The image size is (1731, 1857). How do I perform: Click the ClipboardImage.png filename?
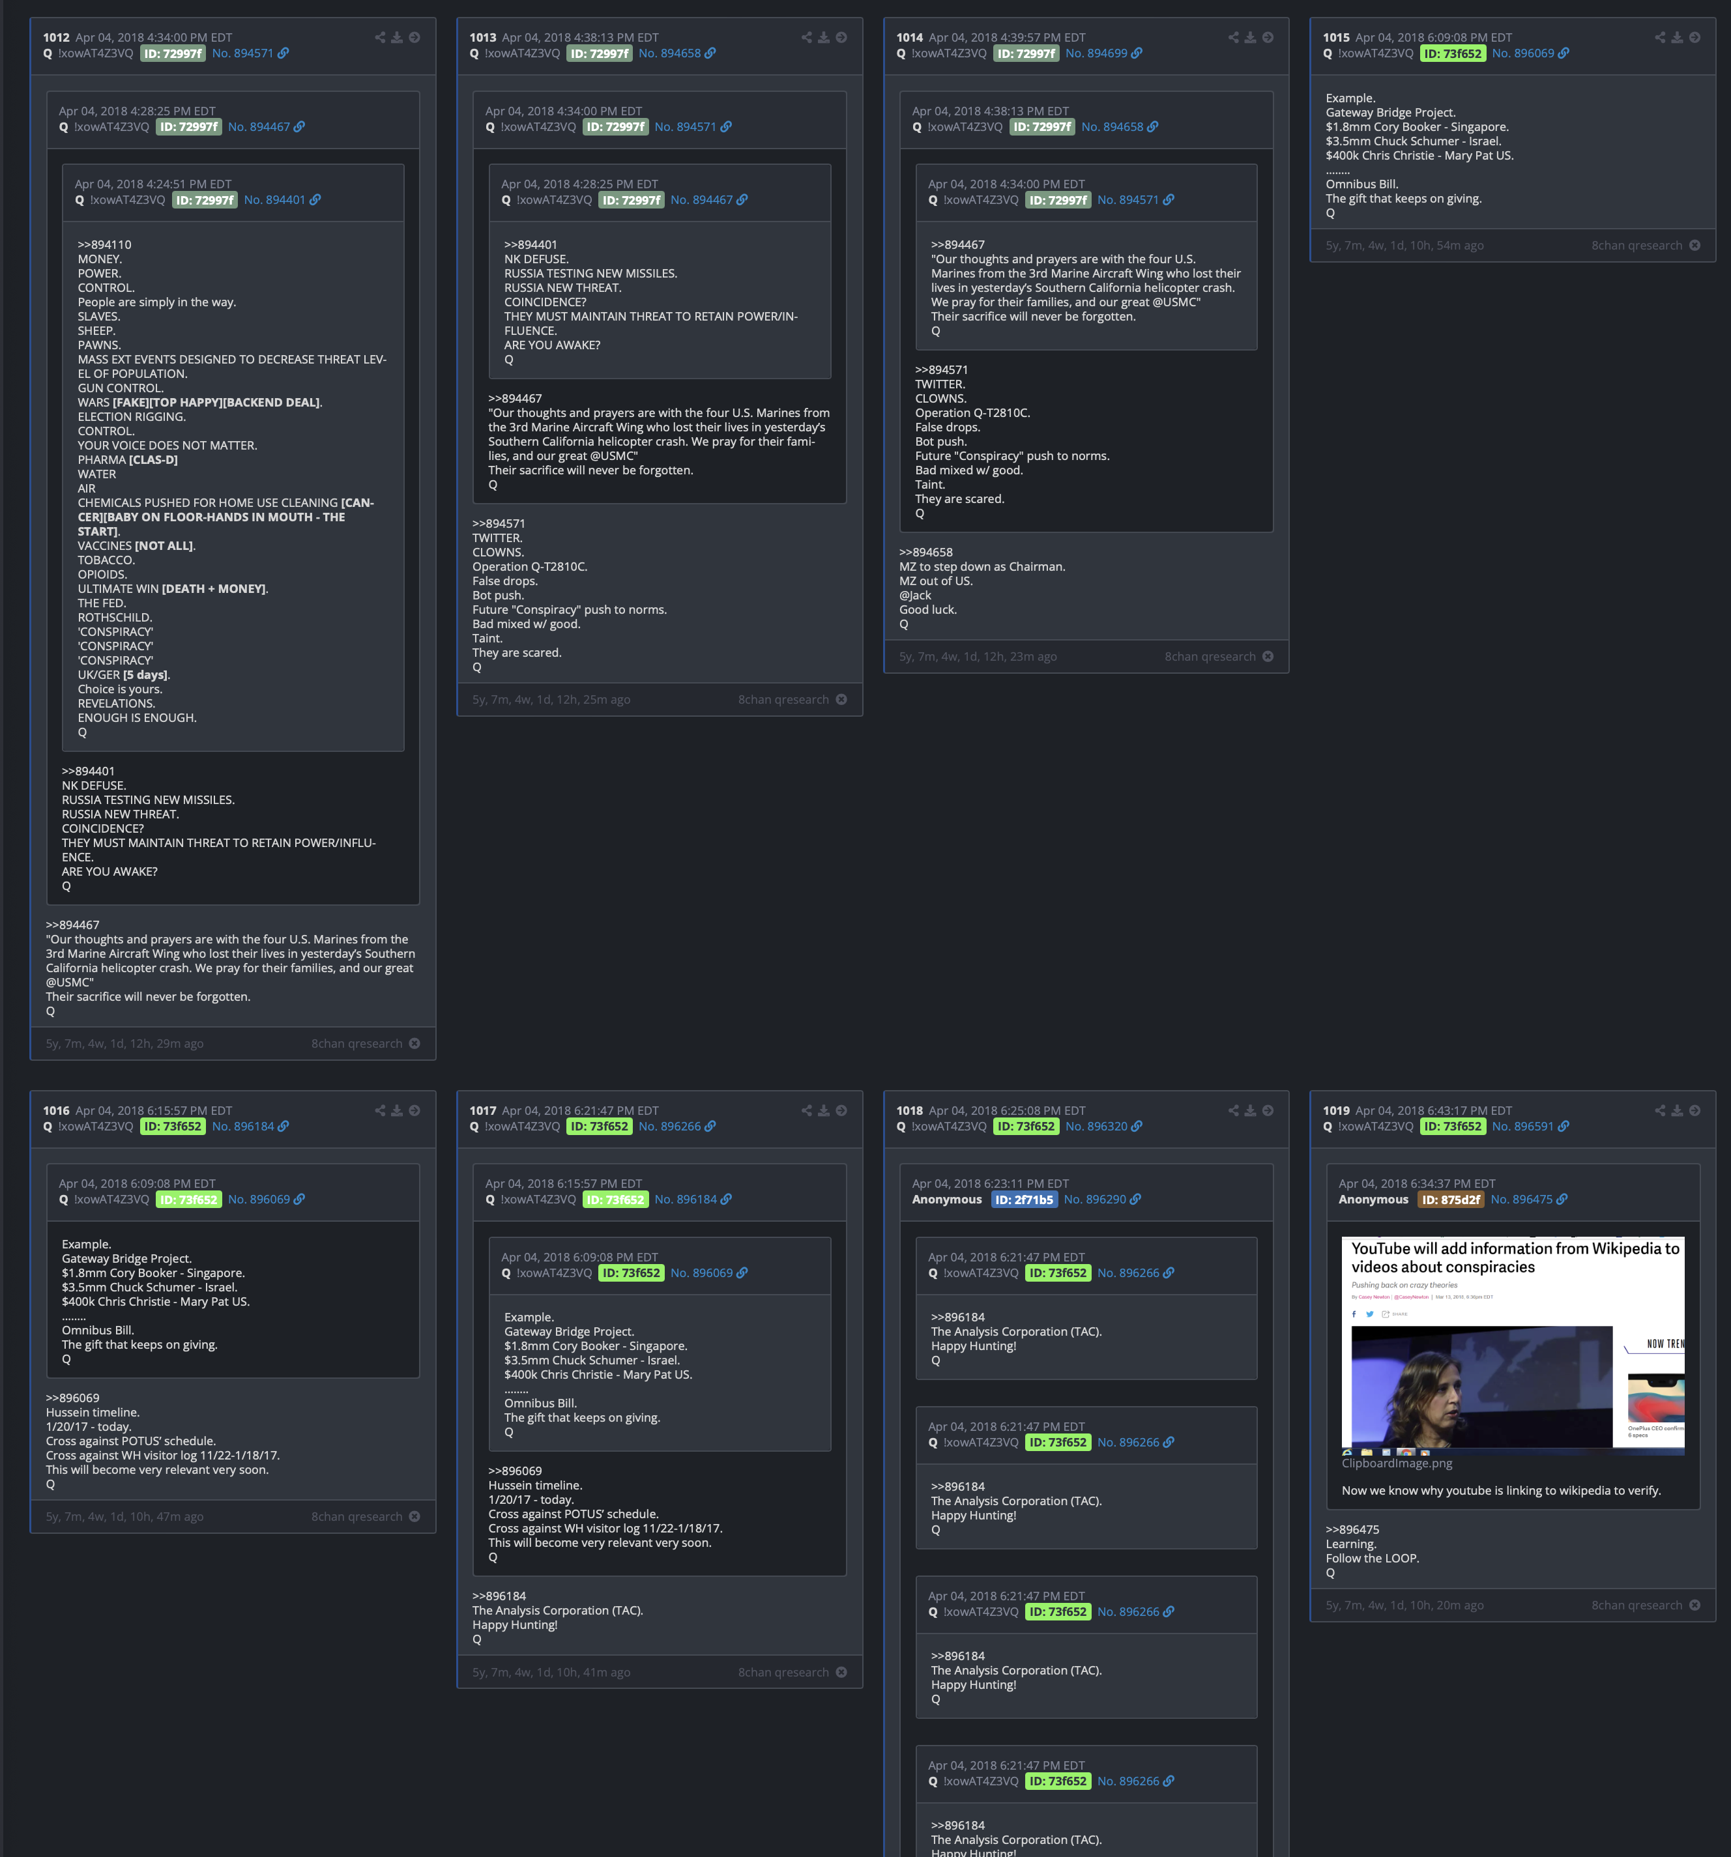[1397, 1463]
